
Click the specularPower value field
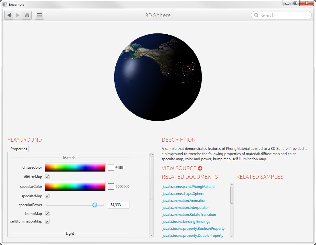[x=118, y=205]
